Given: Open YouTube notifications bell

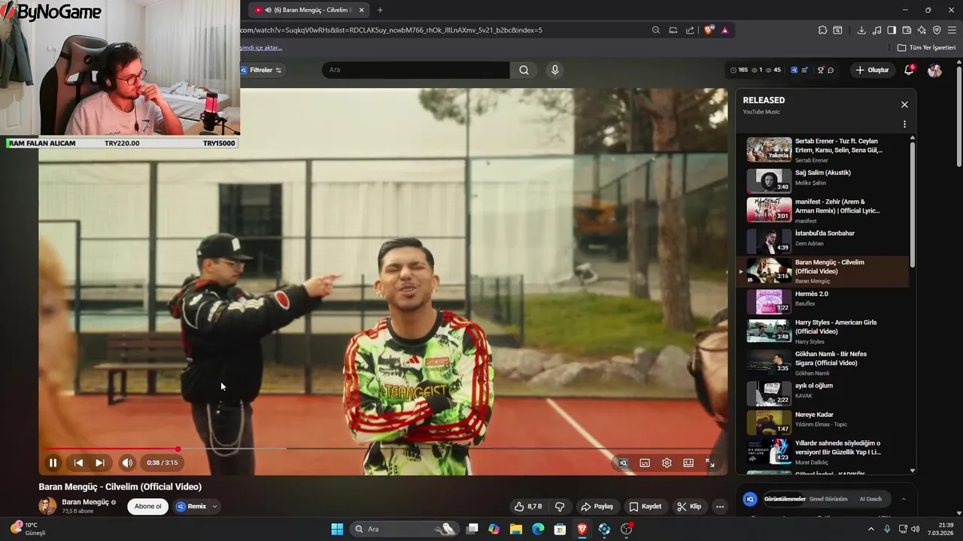Looking at the screenshot, I should click(x=909, y=70).
